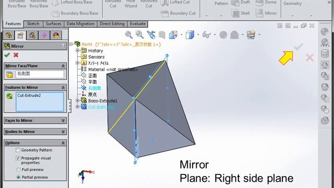Switch to the Evaluate tab
Viewport: 334px width, 188px height.
(x=138, y=23)
